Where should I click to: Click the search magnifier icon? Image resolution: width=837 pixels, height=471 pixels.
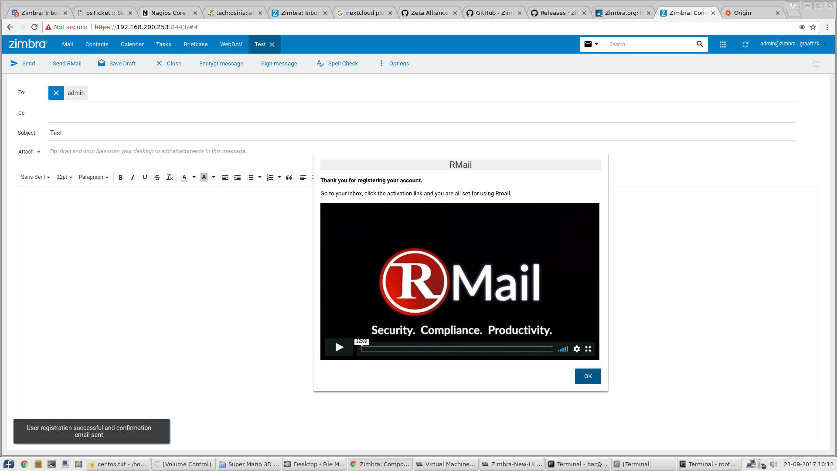tap(700, 44)
